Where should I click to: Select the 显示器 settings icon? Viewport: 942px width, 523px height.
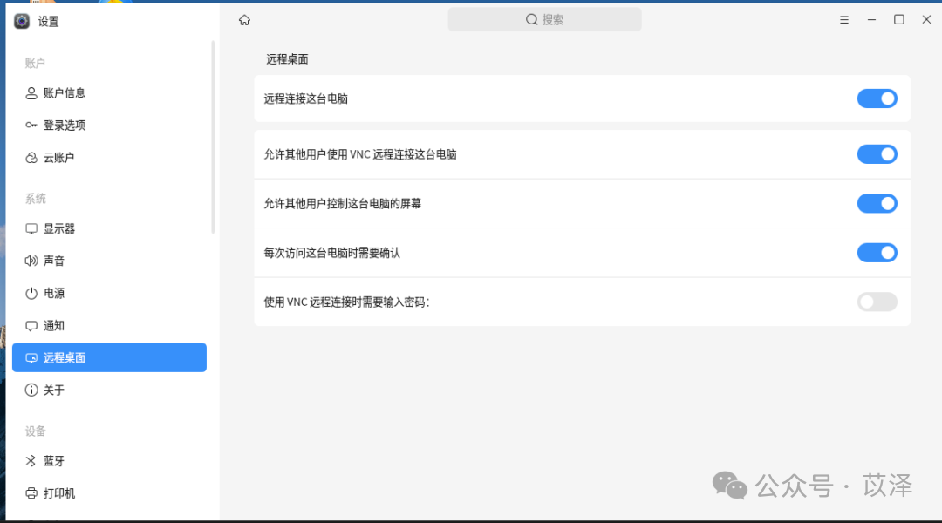coord(31,228)
